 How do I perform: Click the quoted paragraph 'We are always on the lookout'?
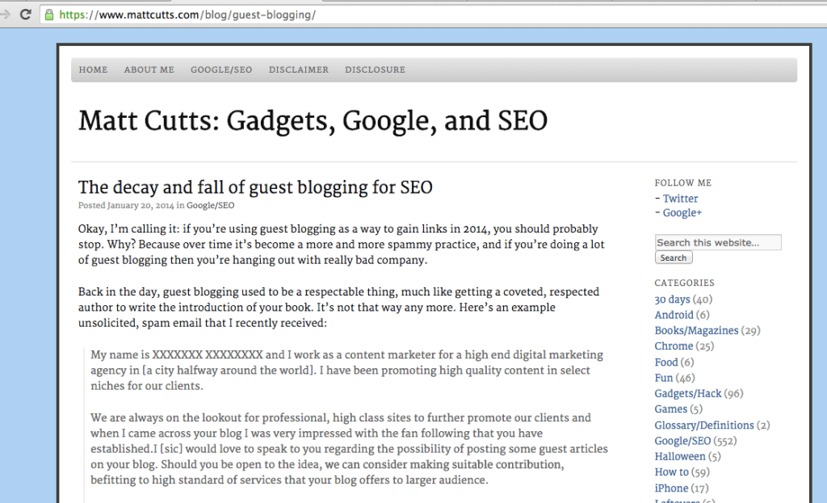tap(349, 449)
